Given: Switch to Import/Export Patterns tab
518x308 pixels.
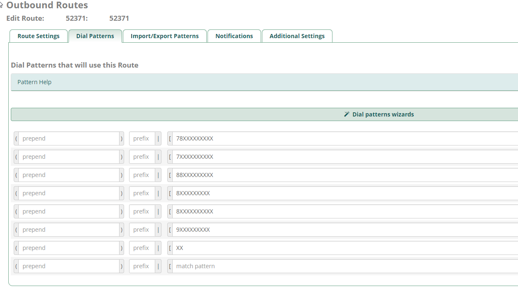Looking at the screenshot, I should pyautogui.click(x=164, y=36).
